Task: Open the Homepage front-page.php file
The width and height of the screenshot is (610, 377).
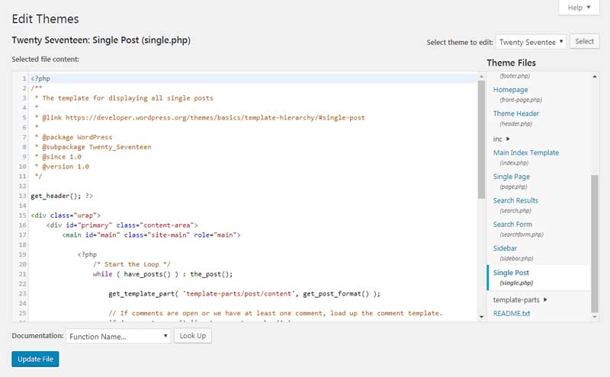Action: (511, 90)
